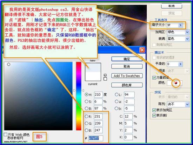
Task: Click the 平滑的 smooth value arrow button
Action: click(x=180, y=64)
